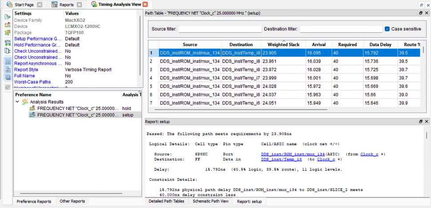Viewport: 431px width, 208px height.
Task: Click the fourth left toolbar icon below the separator
Action: point(8,43)
